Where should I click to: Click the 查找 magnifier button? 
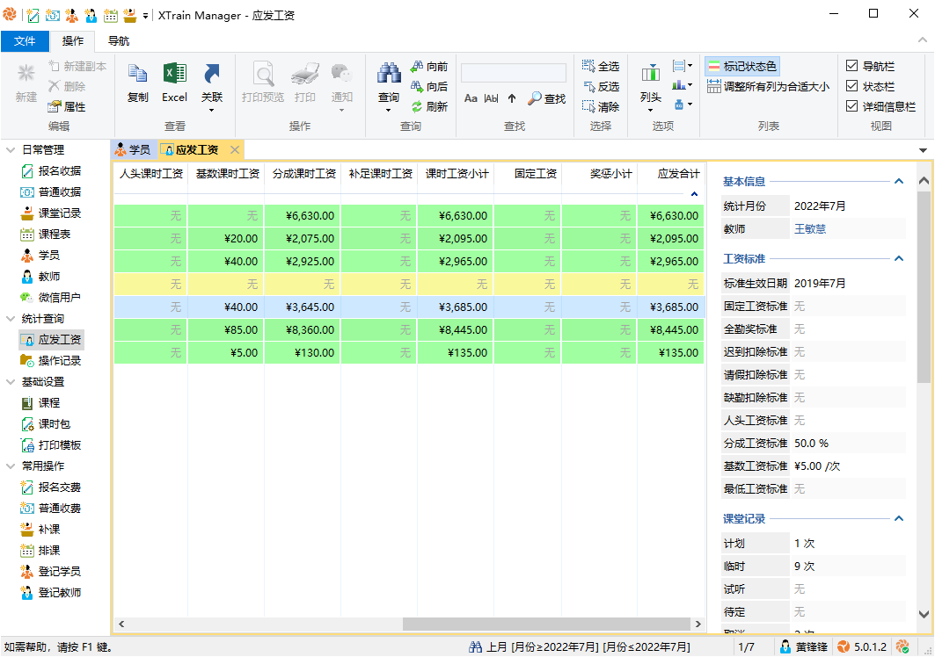[547, 98]
